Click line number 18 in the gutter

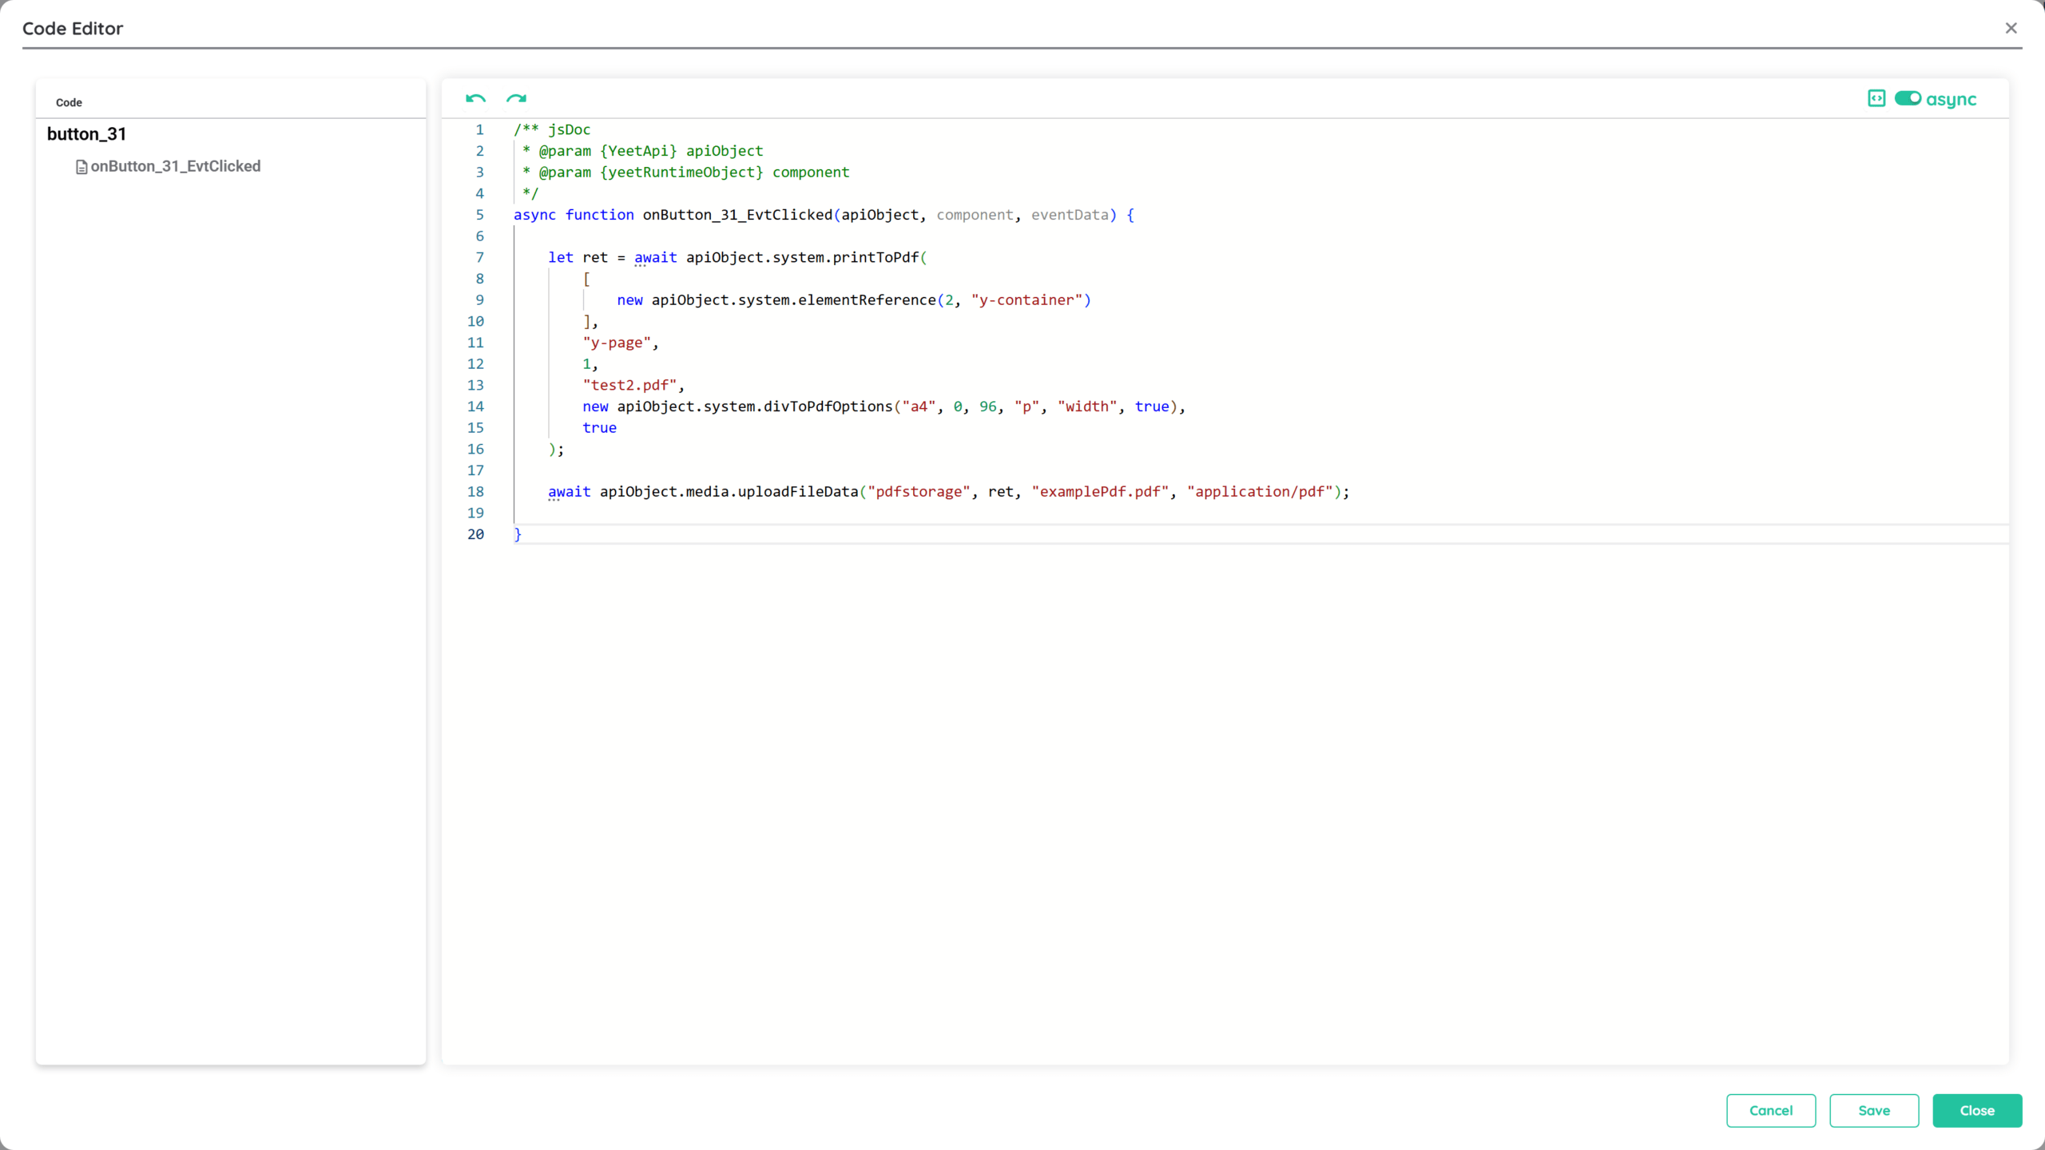[x=475, y=491]
